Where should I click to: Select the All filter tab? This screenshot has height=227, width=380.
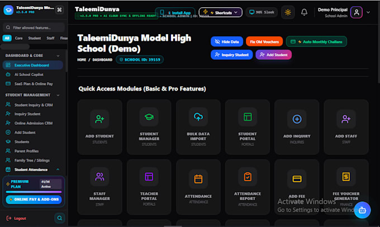7,38
